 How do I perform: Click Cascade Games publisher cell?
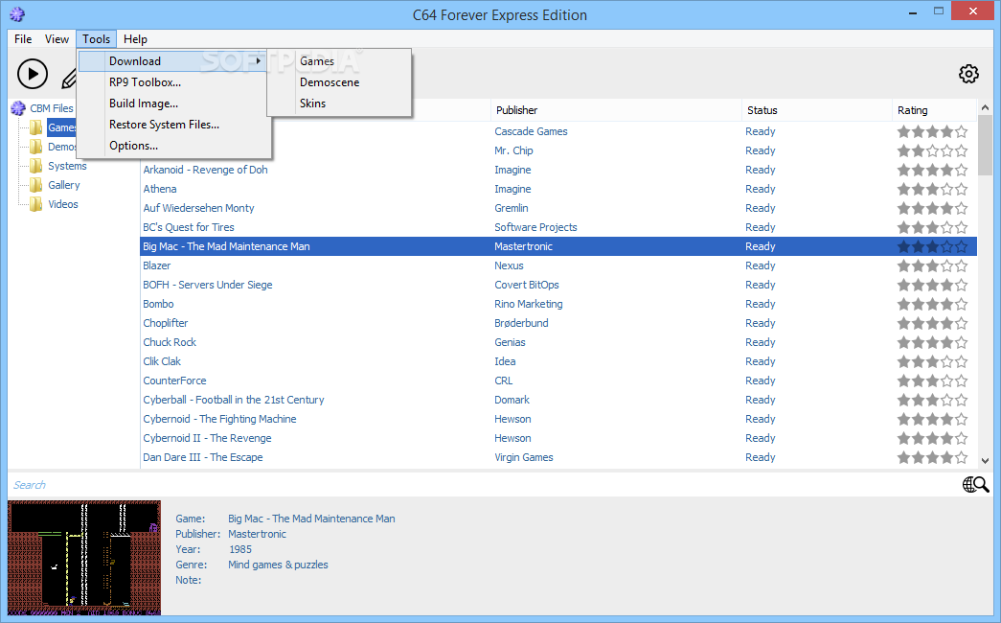point(531,131)
